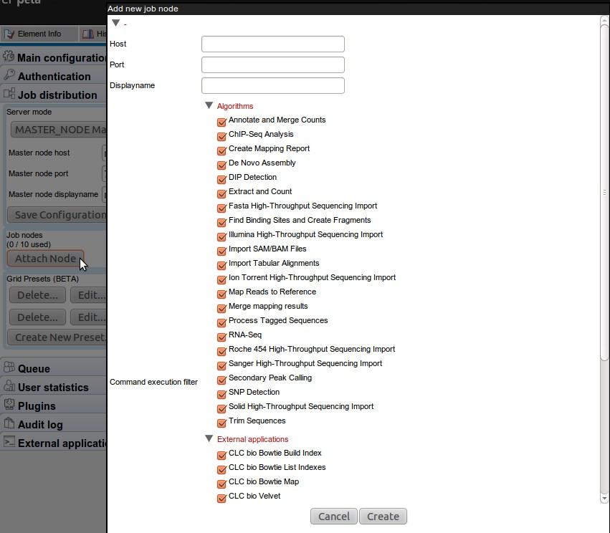
Task: Toggle Extract and Count checkbox
Action: (x=221, y=193)
